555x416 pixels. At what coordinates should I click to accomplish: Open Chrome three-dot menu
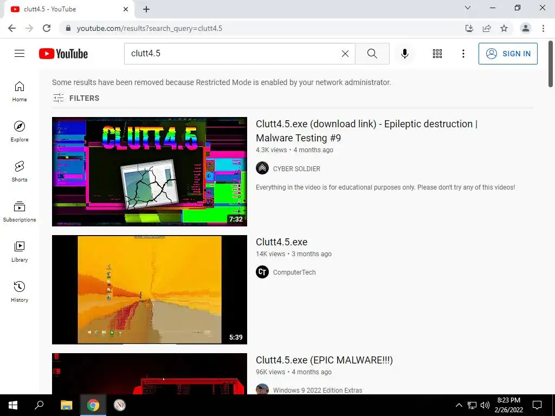click(543, 28)
